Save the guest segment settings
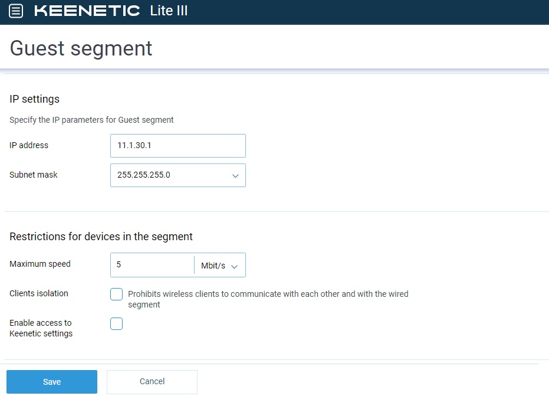The width and height of the screenshot is (549, 396). coord(52,382)
